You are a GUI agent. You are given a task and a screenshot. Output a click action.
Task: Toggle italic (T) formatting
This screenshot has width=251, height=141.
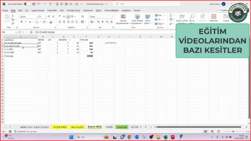[25, 22]
